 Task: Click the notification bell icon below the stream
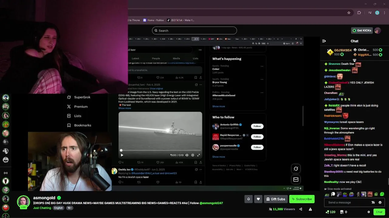click(x=248, y=199)
